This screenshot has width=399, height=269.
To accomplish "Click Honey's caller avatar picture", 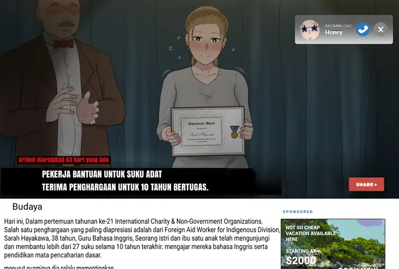I will coord(310,29).
